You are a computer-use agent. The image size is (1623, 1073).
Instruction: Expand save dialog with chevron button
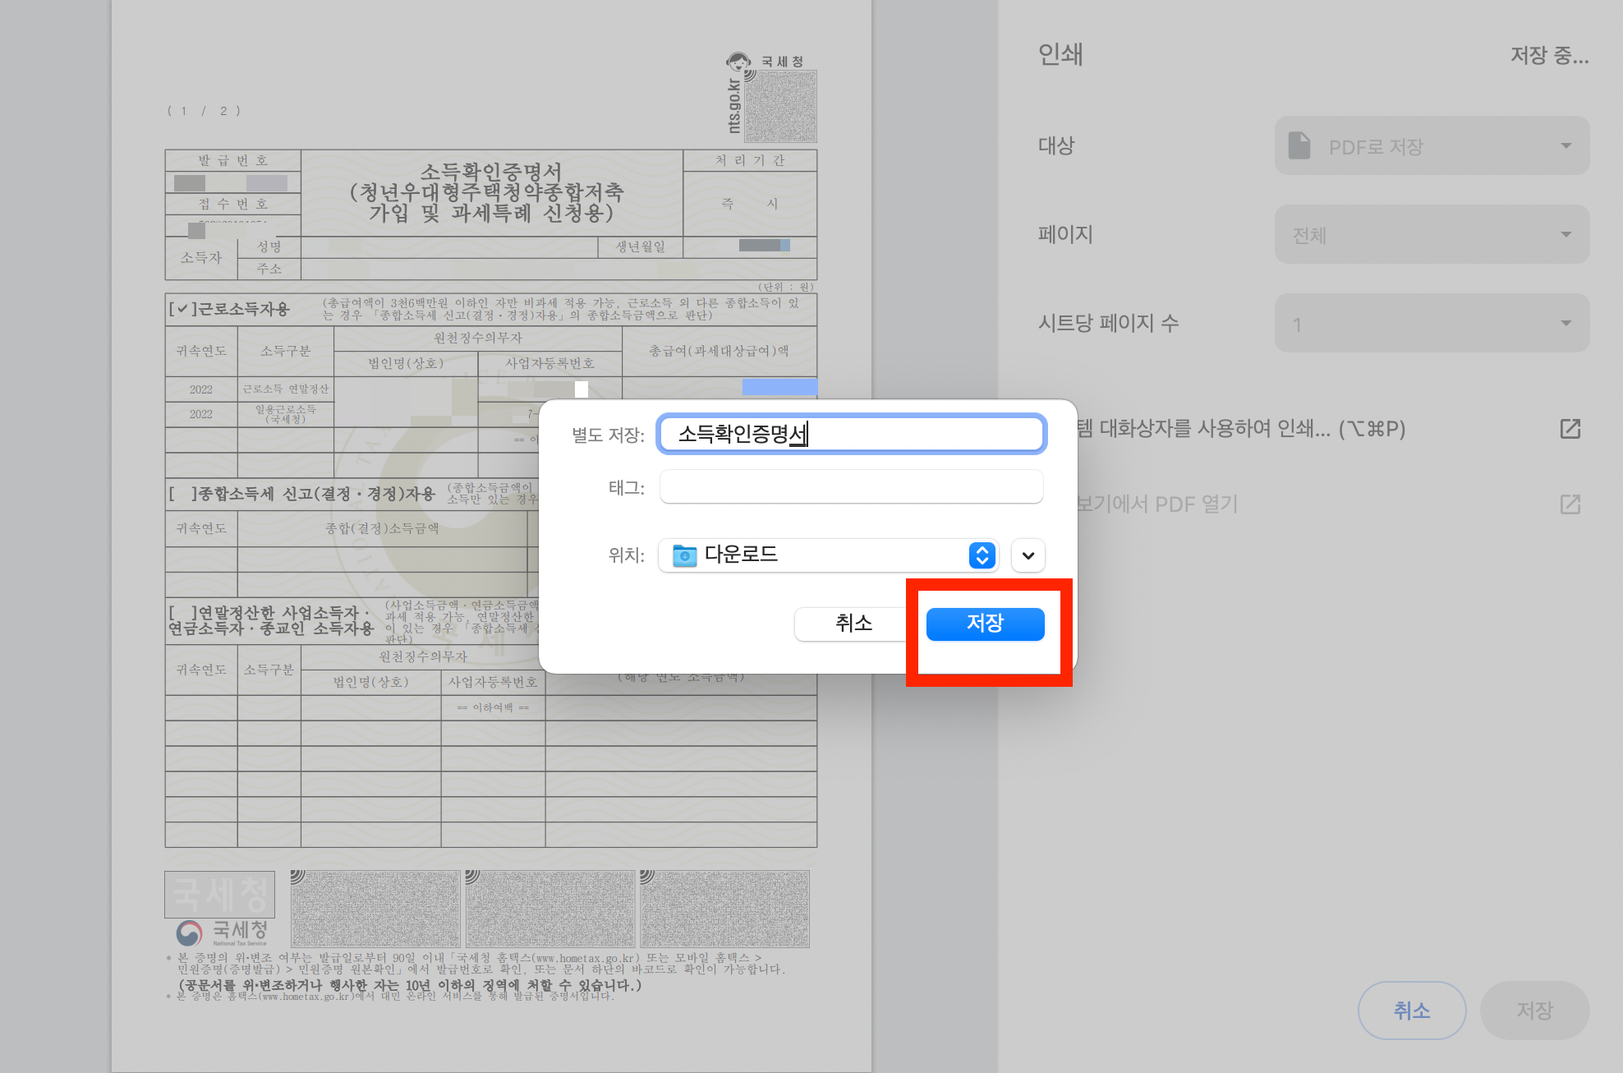pos(1028,555)
